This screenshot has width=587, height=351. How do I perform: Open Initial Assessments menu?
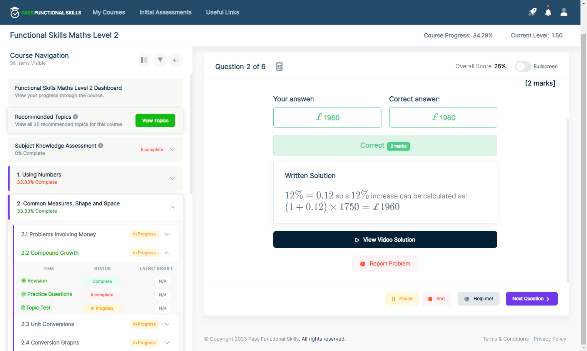coord(166,12)
